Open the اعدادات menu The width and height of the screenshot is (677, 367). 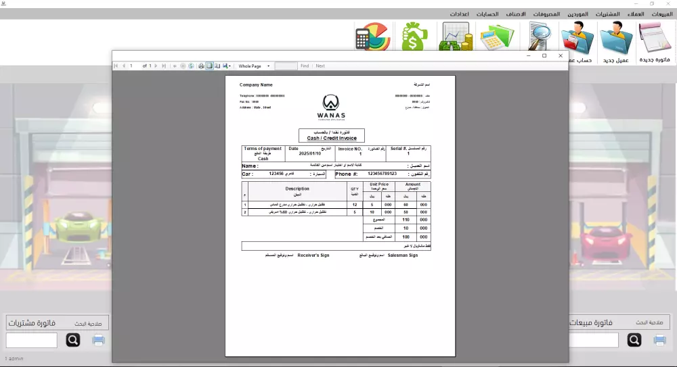click(x=460, y=14)
